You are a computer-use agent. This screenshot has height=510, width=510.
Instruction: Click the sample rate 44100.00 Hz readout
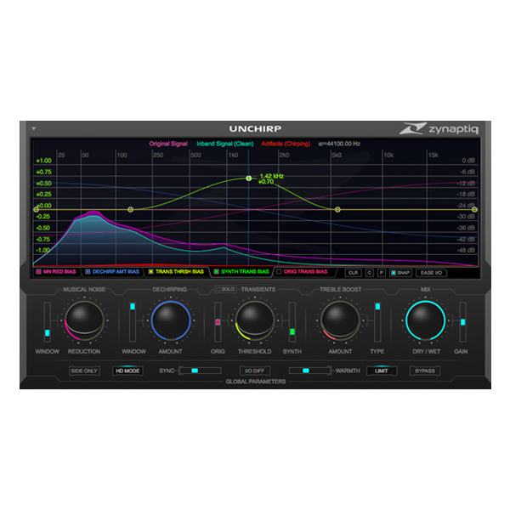point(339,144)
